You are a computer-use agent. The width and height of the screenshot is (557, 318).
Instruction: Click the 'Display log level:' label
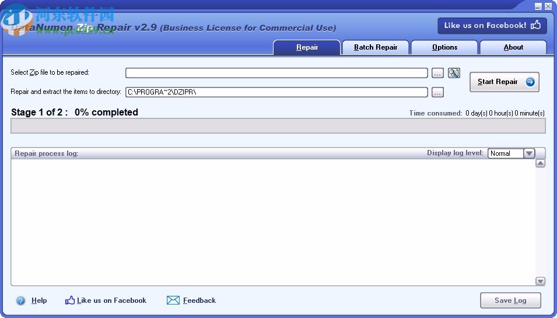[x=455, y=153]
